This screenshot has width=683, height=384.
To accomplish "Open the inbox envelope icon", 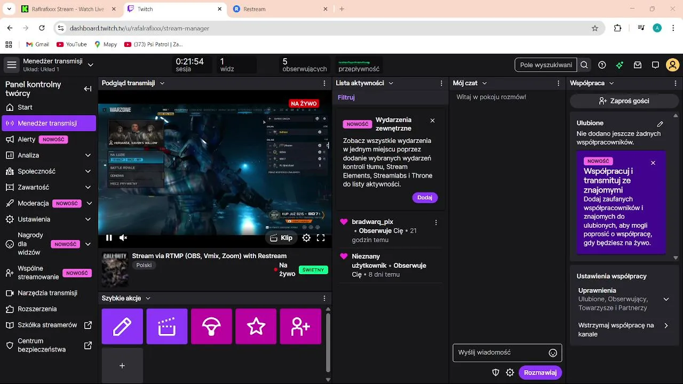I will click(x=637, y=65).
